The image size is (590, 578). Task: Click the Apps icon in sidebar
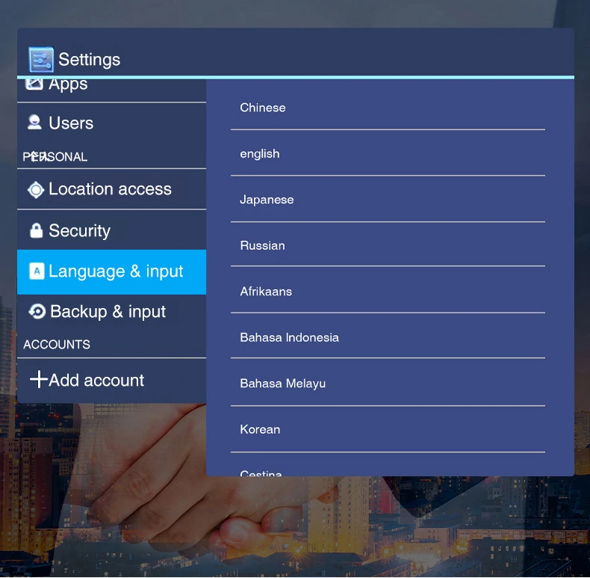pos(34,84)
